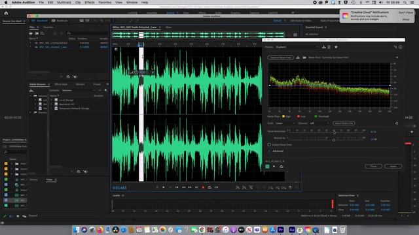Click Auto-play speaker icon in Media Browser footer

[86, 172]
